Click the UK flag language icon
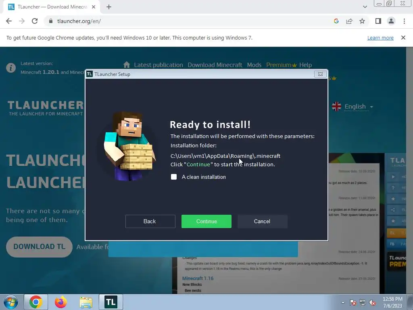The height and width of the screenshot is (310, 413). 336,107
